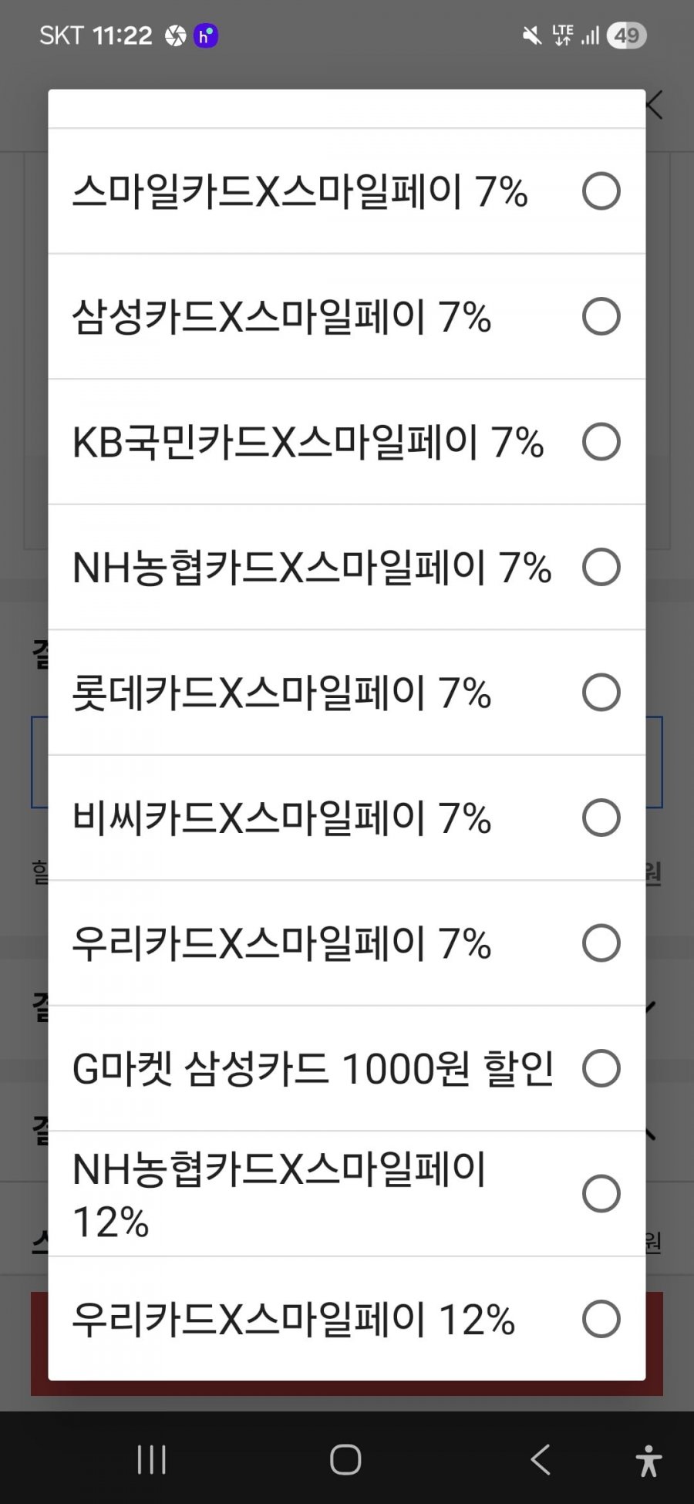Image resolution: width=694 pixels, height=1504 pixels.
Task: Tap the Android recent apps button
Action: pyautogui.click(x=151, y=1459)
